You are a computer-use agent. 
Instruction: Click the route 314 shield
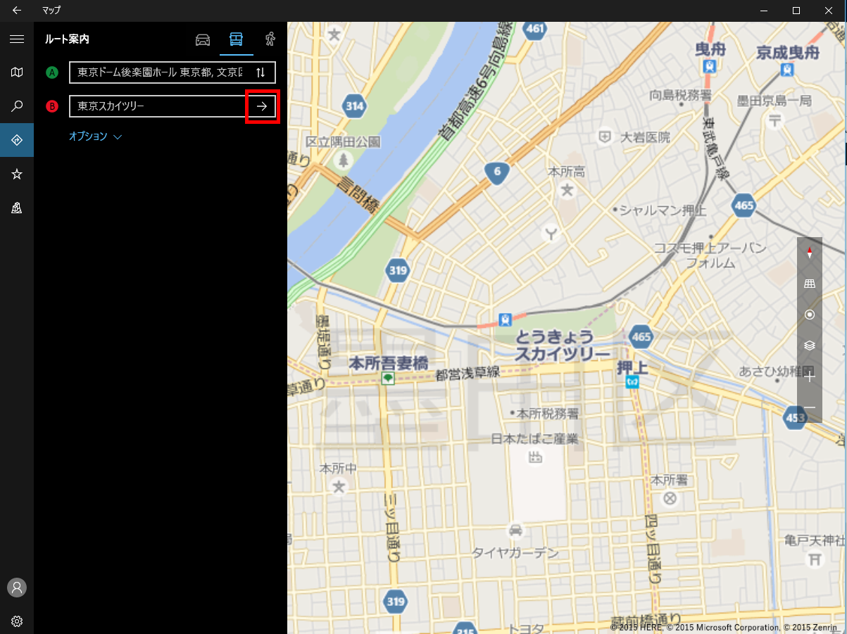point(356,107)
